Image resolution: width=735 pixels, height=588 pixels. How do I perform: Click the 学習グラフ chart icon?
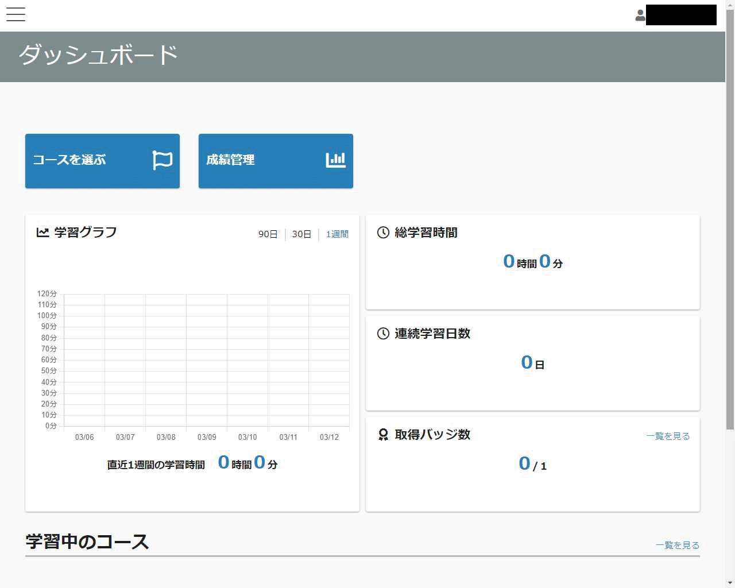(42, 233)
